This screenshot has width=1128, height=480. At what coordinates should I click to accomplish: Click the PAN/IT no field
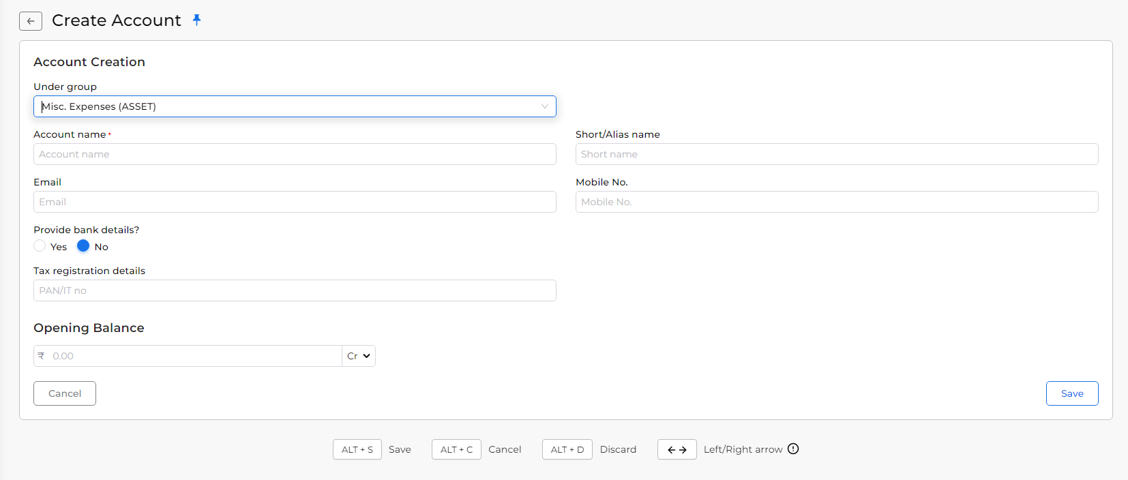tap(295, 290)
